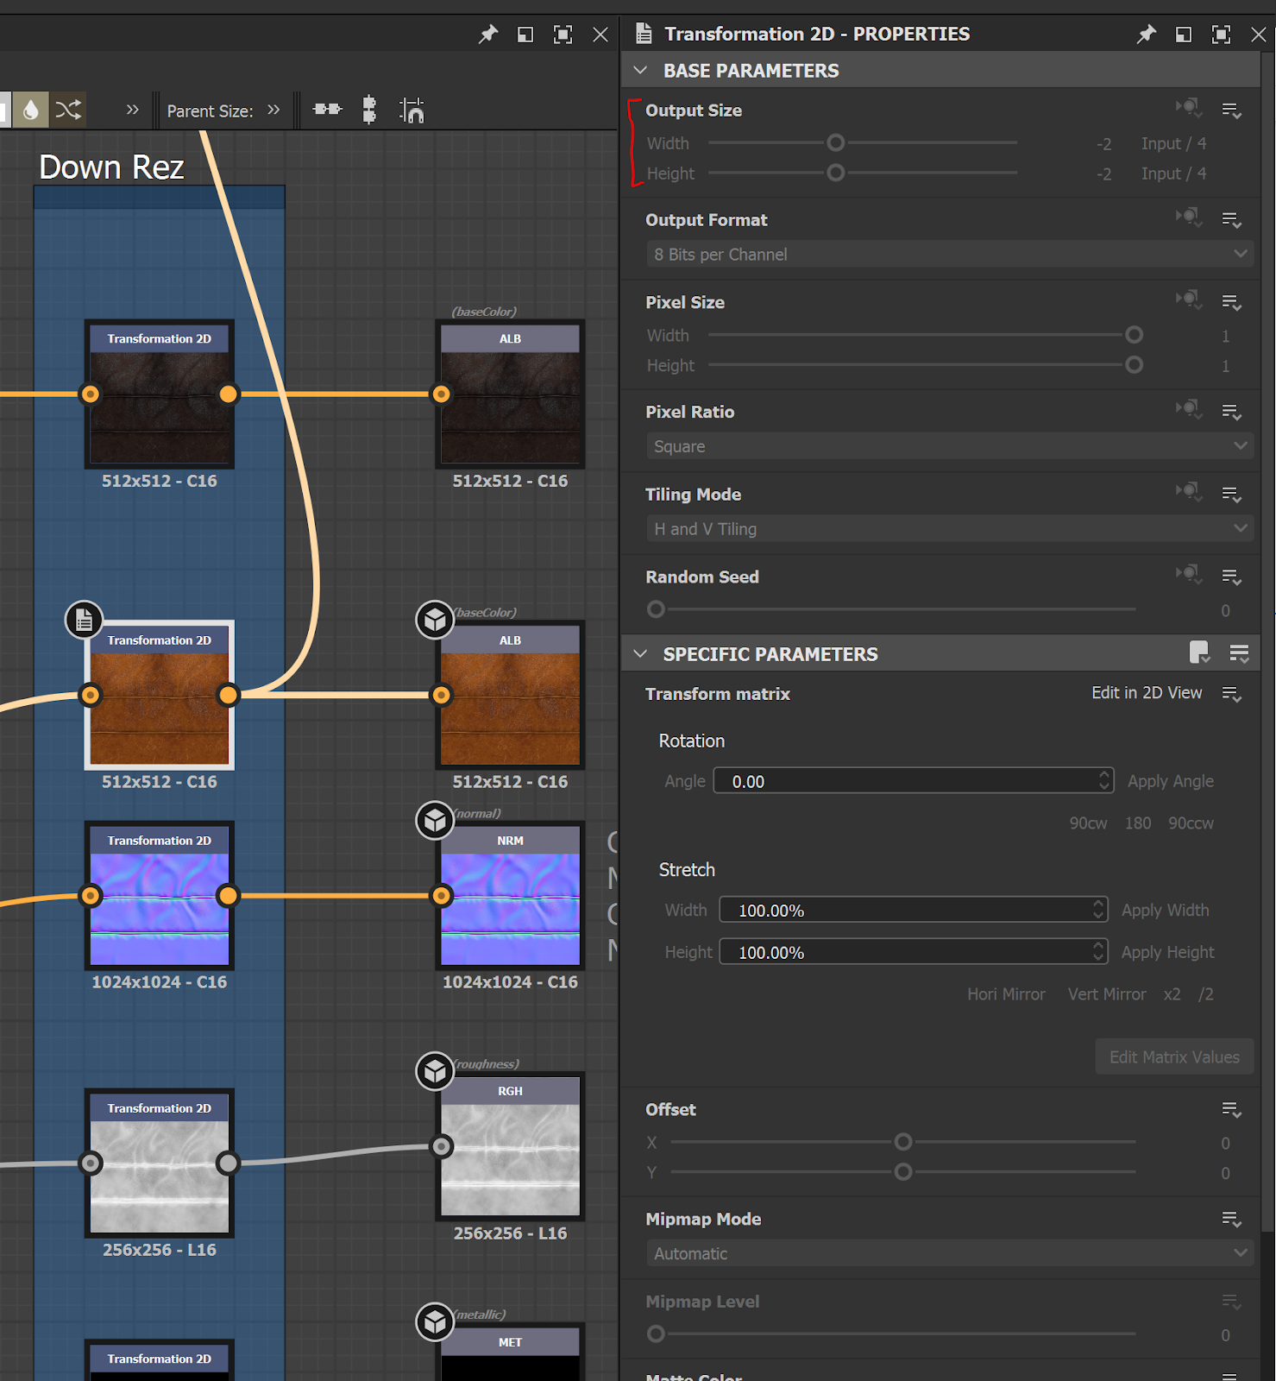Click the vertical align nodes icon
1276x1381 pixels.
coord(369,110)
